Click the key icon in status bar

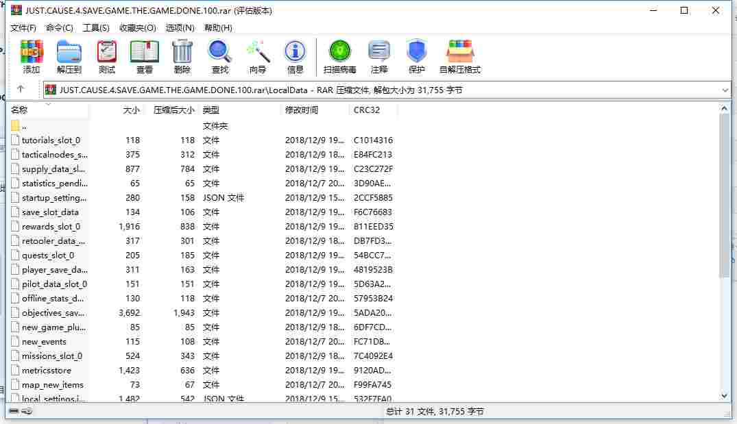(27, 411)
